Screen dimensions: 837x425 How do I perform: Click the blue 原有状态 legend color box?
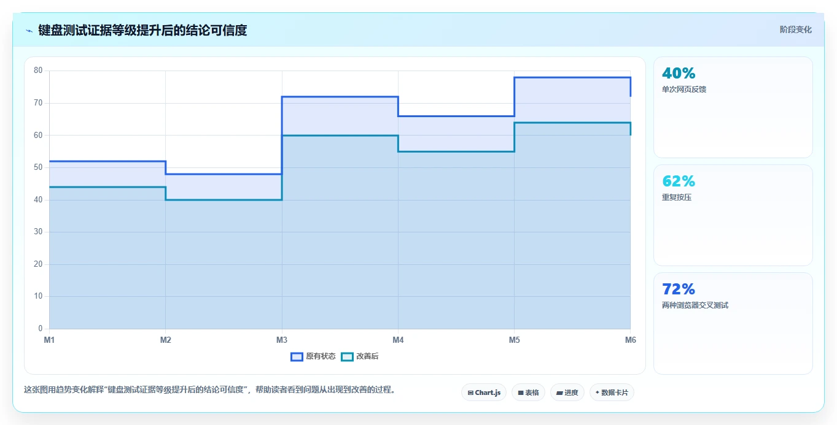click(x=297, y=356)
